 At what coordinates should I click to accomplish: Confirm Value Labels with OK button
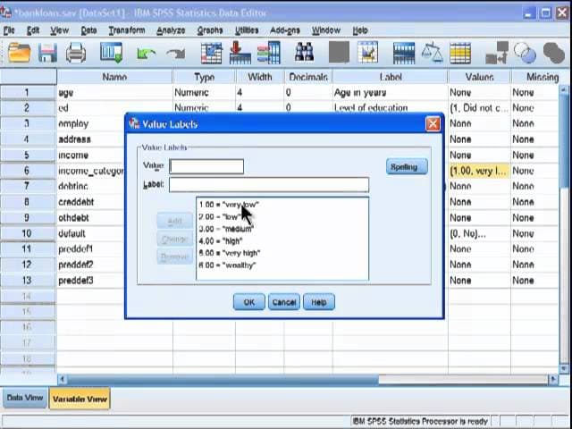click(x=248, y=302)
